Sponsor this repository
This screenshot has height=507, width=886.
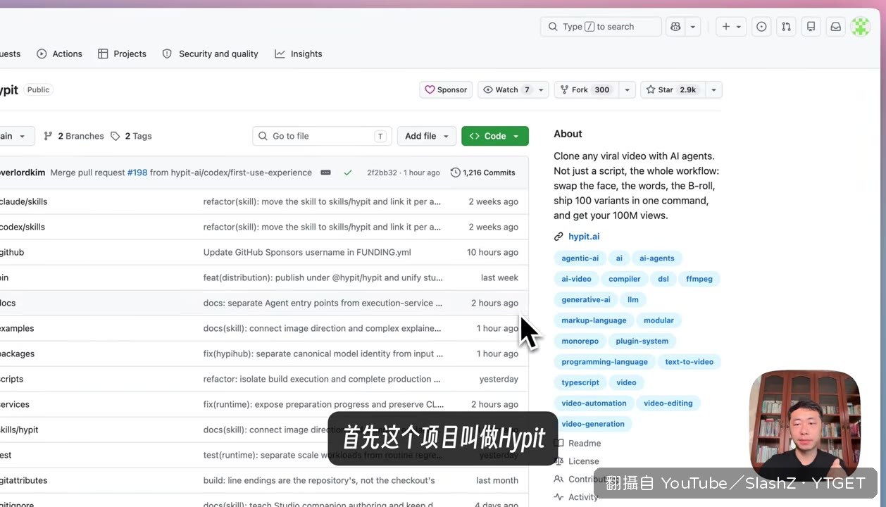[x=446, y=89]
